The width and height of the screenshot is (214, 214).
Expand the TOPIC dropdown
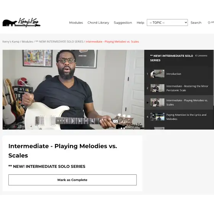tap(167, 23)
